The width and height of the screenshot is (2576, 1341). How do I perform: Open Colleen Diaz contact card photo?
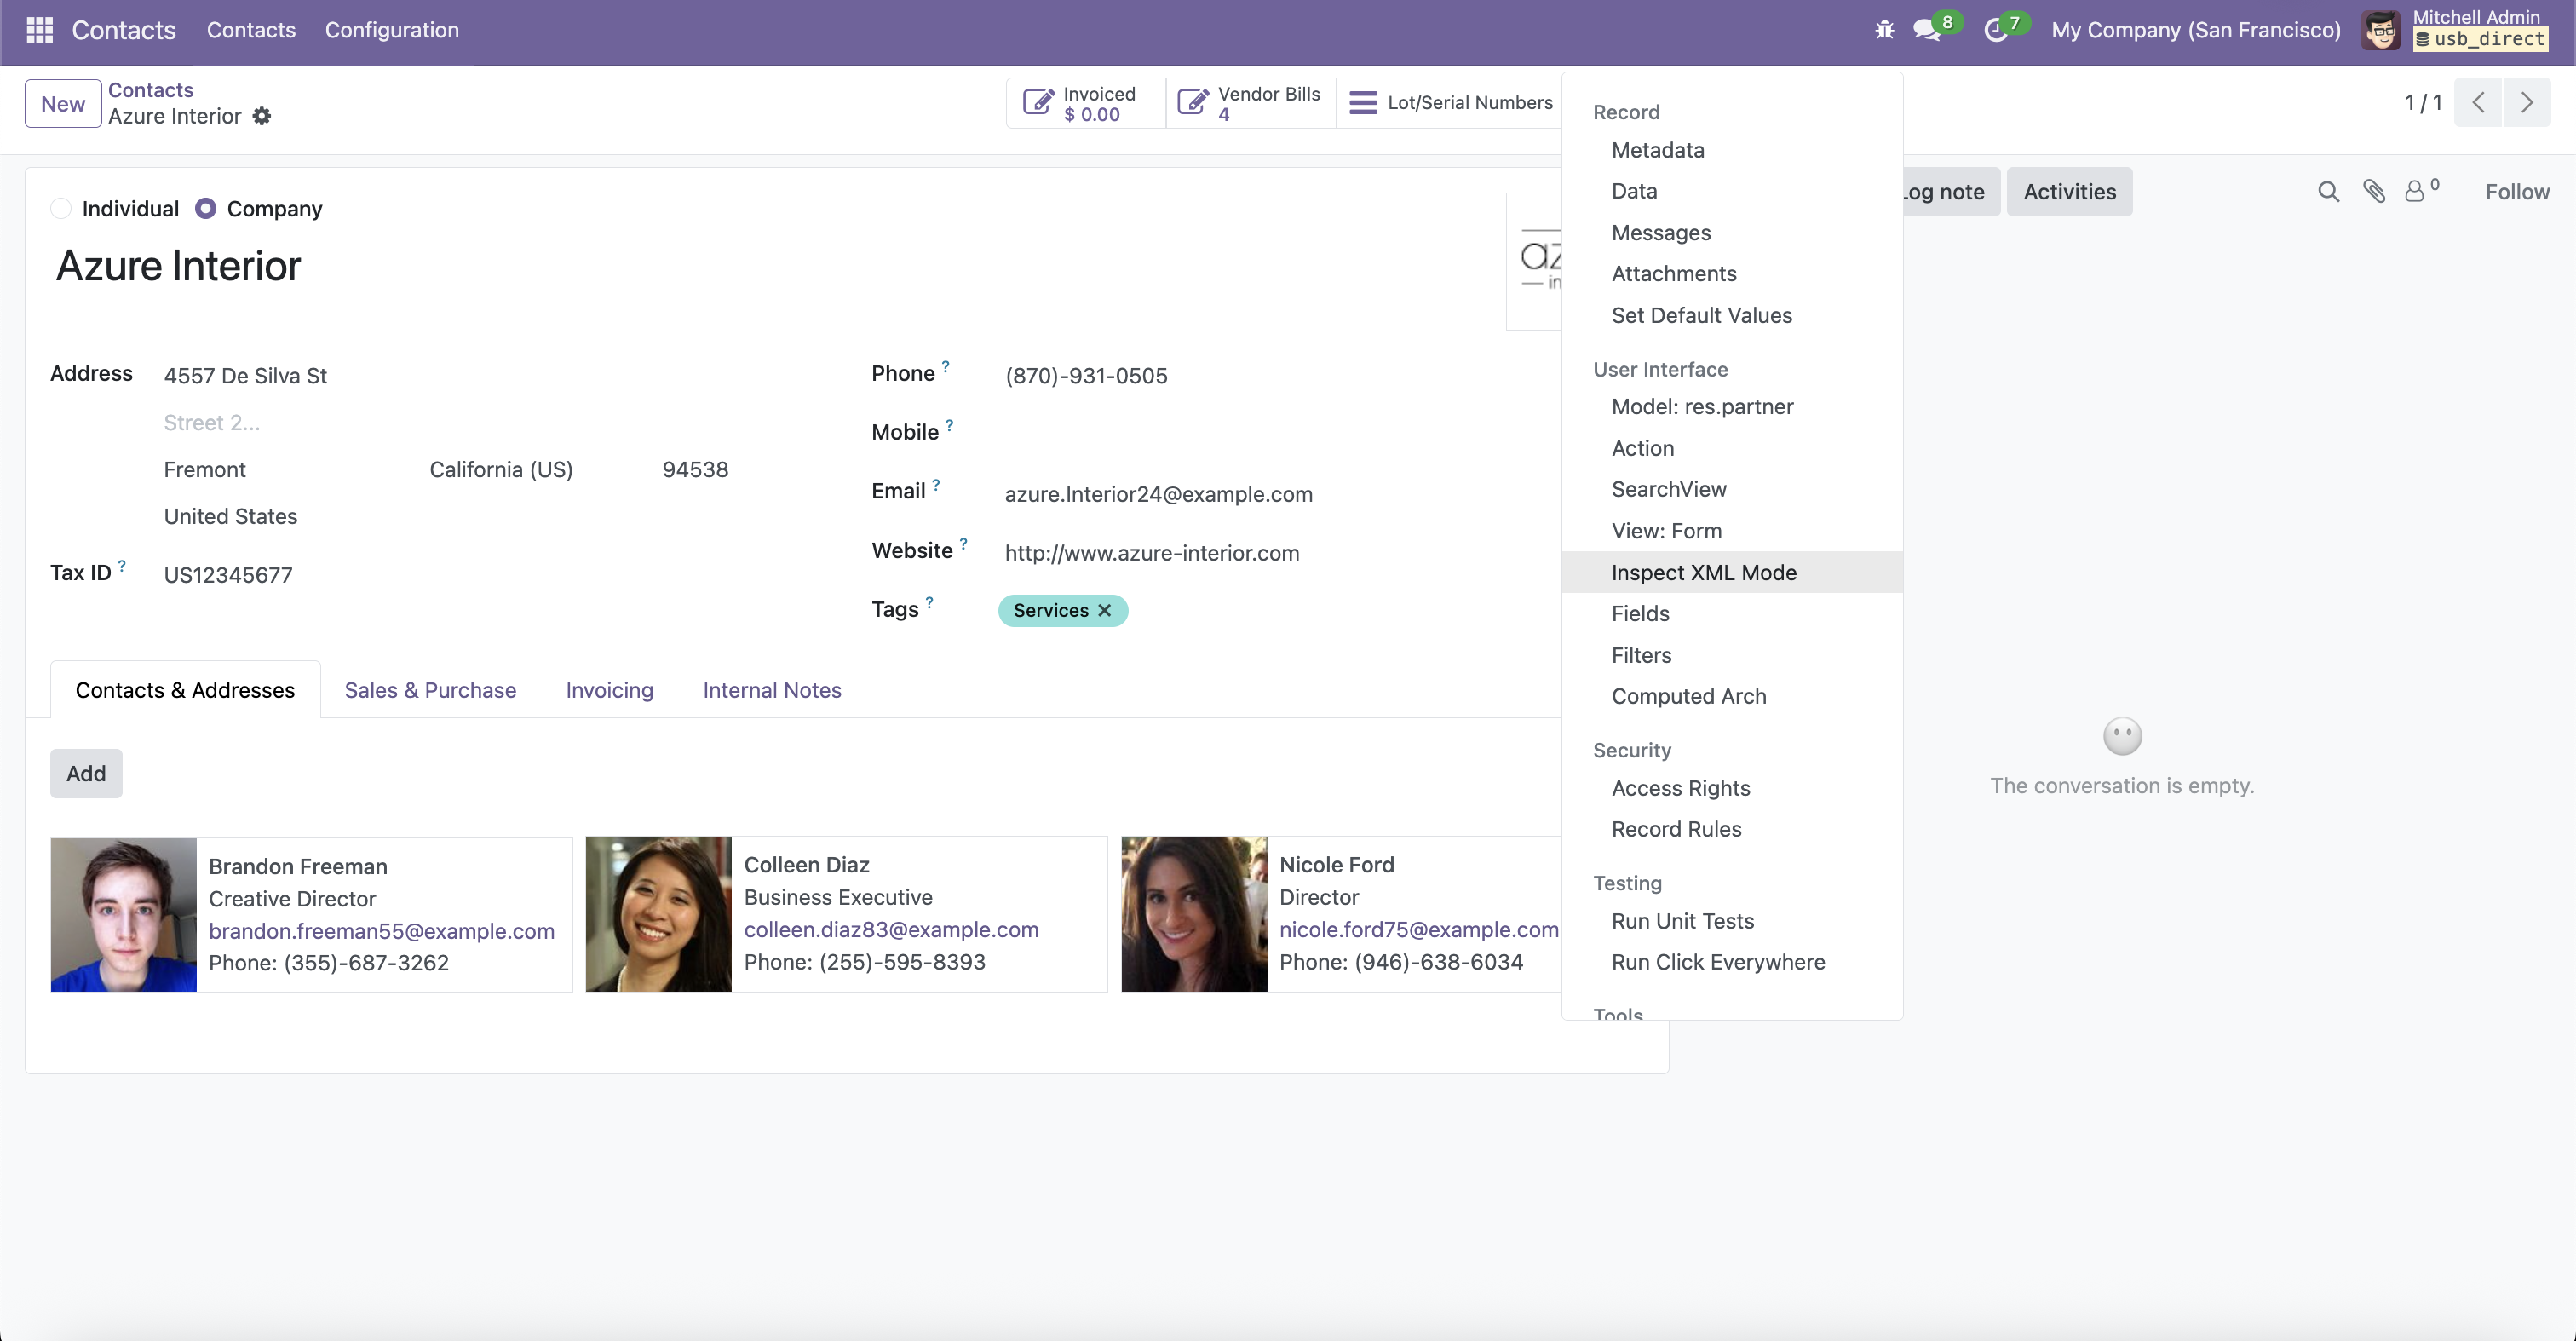[x=659, y=914]
